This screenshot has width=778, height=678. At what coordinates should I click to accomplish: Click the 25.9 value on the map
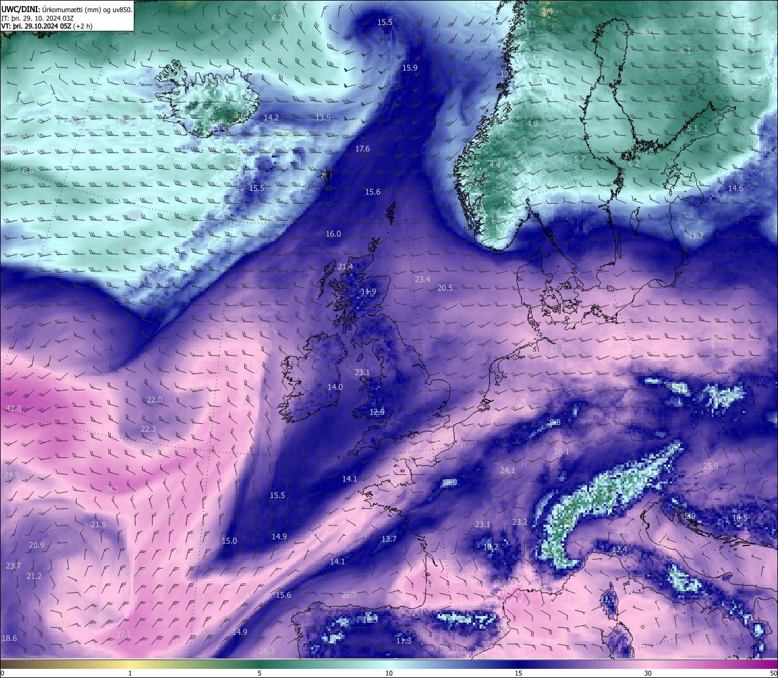(711, 466)
